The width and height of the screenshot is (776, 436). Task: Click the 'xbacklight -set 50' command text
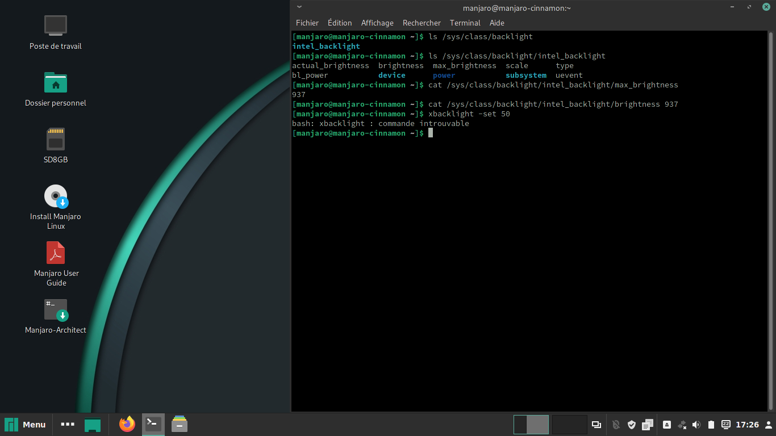(469, 114)
